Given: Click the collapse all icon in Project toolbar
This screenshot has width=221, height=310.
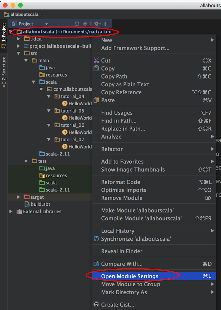Looking at the screenshot, I should 85,24.
